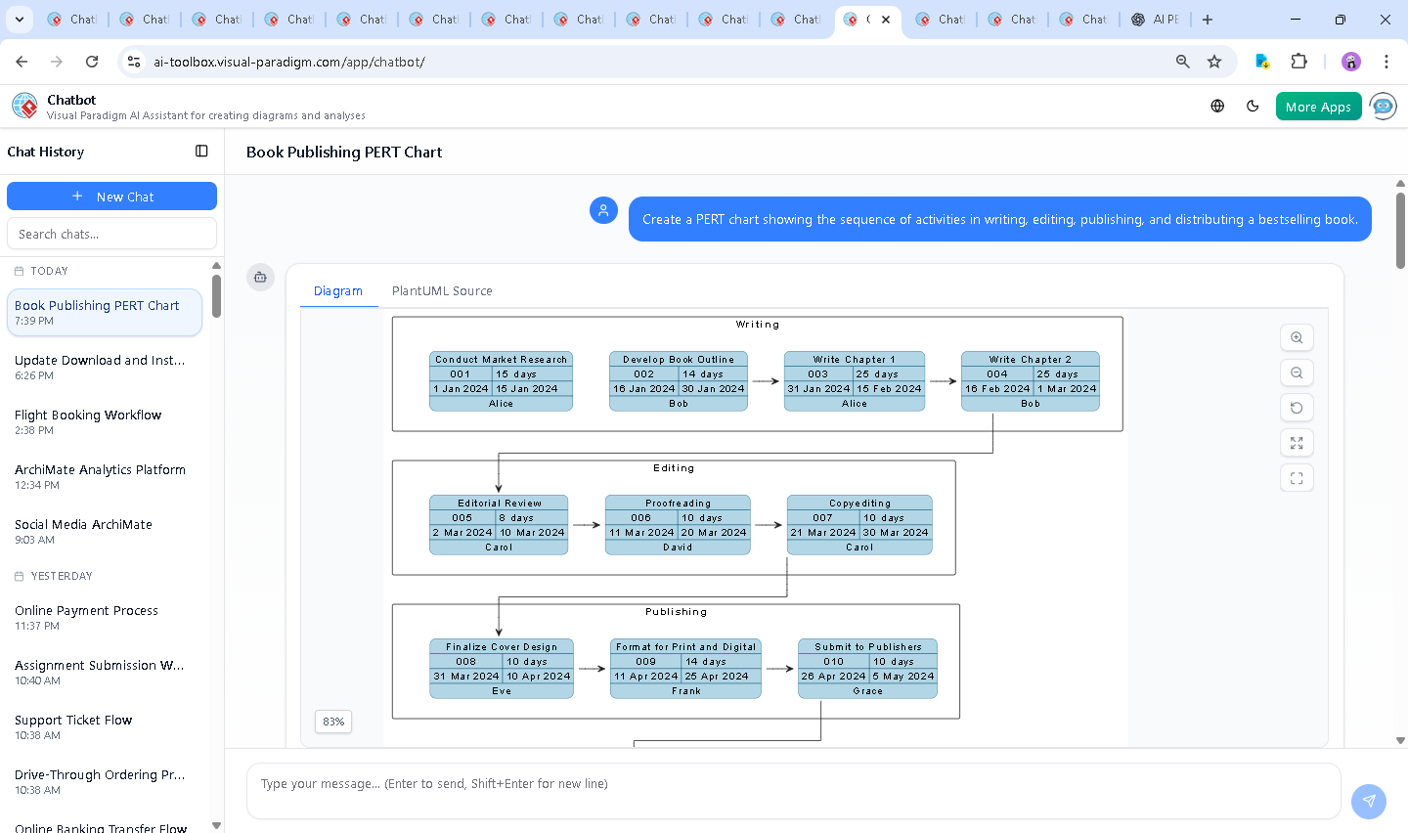Open the language selector globe

click(1216, 106)
